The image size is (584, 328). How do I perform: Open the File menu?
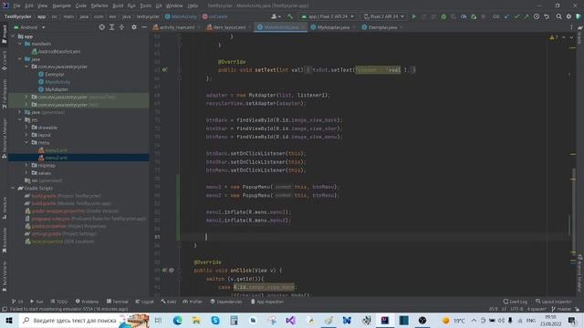pos(16,5)
